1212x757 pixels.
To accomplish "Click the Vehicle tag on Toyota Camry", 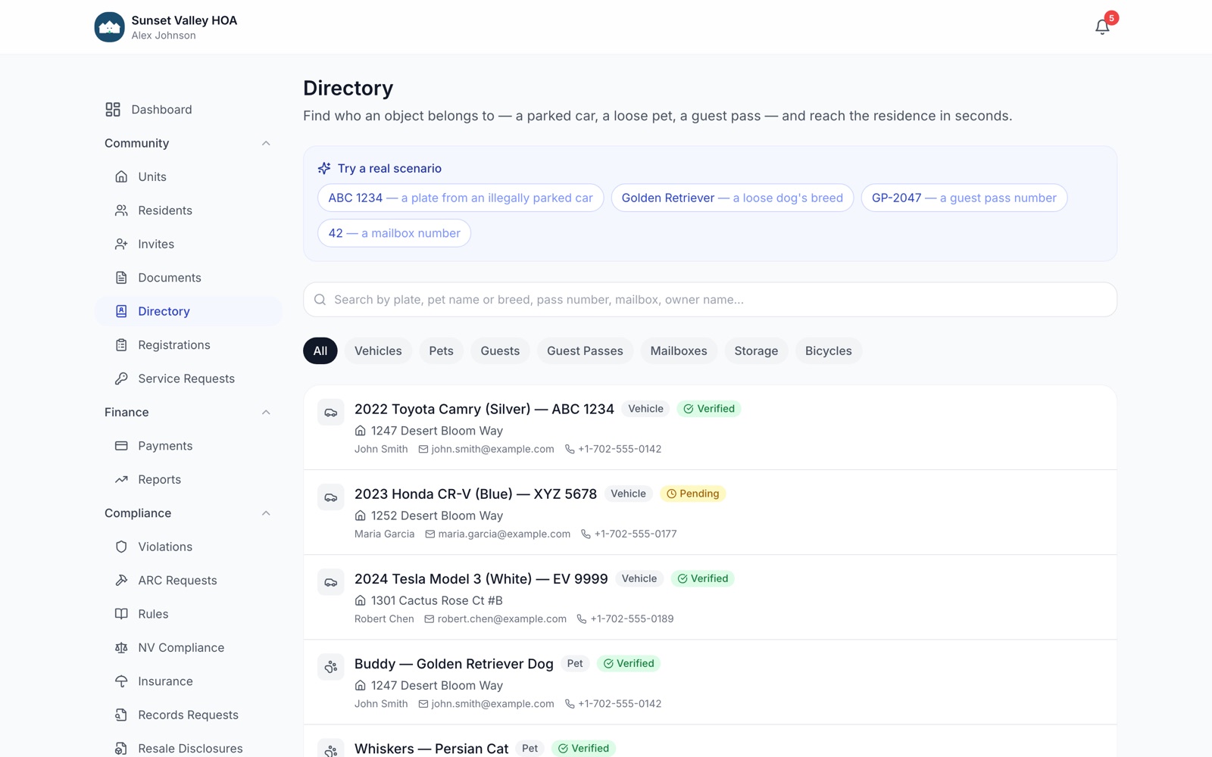I will (645, 409).
